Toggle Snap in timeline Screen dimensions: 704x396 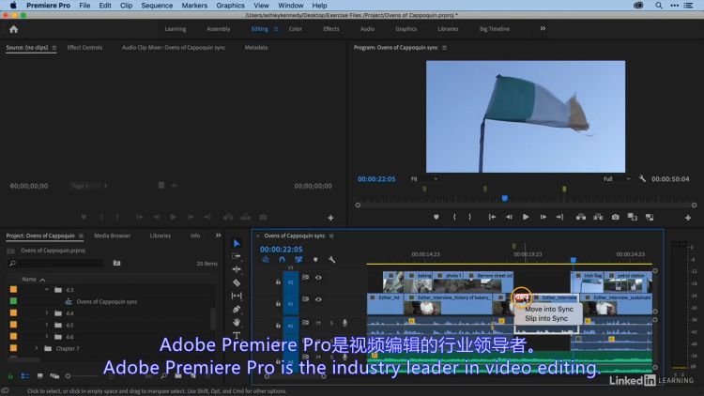click(x=282, y=260)
